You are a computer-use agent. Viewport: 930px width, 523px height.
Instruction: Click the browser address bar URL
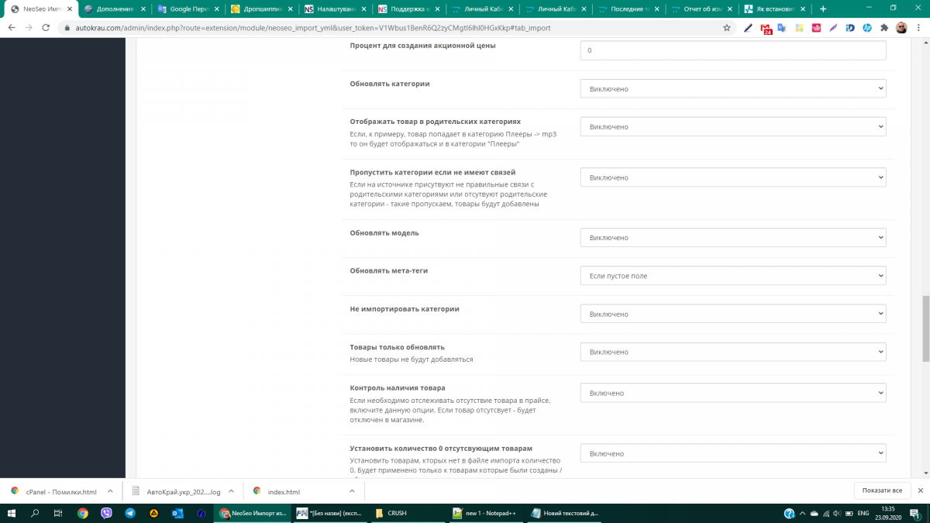click(x=314, y=27)
